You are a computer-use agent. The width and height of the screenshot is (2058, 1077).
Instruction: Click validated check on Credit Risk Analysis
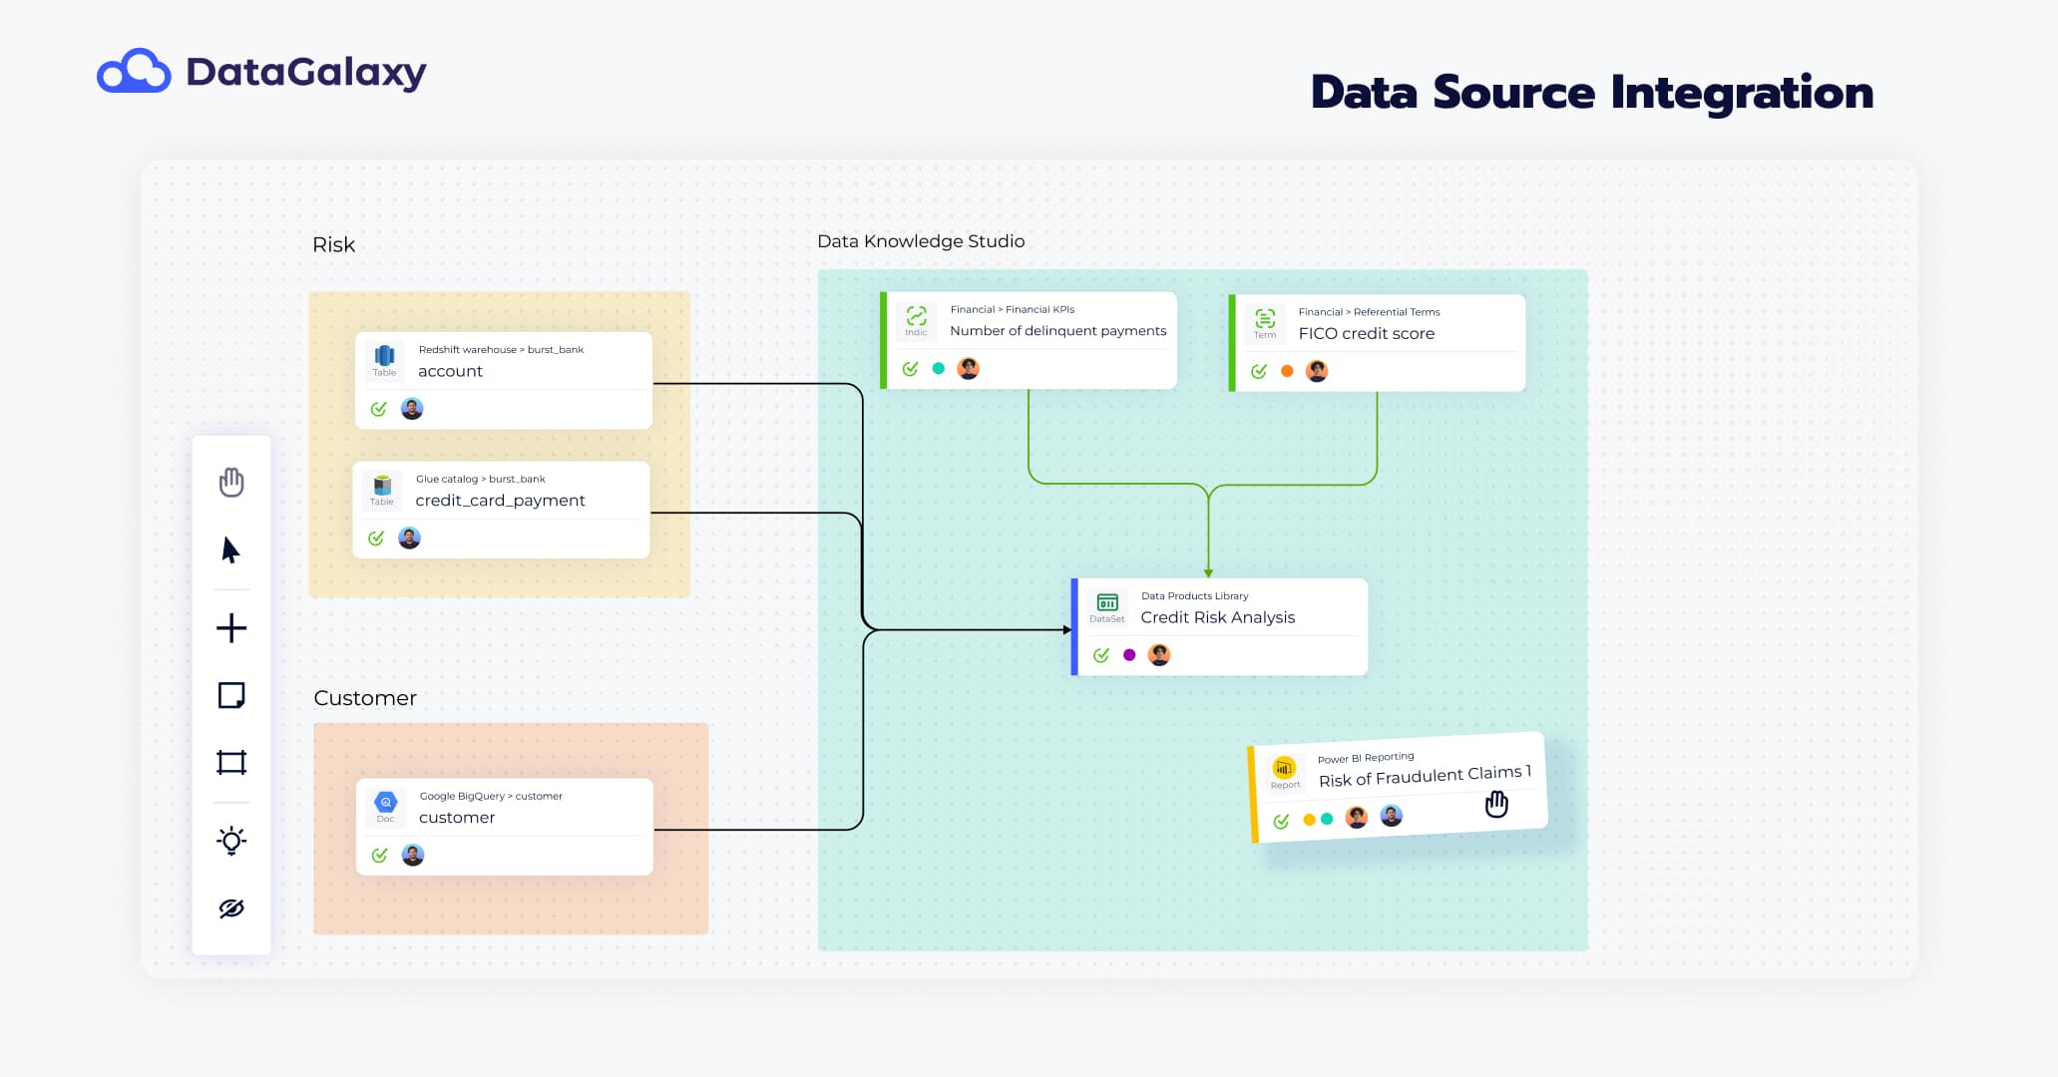(1101, 655)
